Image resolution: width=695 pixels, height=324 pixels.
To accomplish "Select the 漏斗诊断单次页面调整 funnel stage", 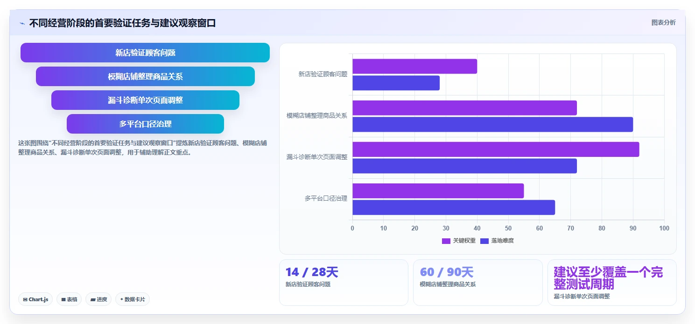I will coord(145,100).
